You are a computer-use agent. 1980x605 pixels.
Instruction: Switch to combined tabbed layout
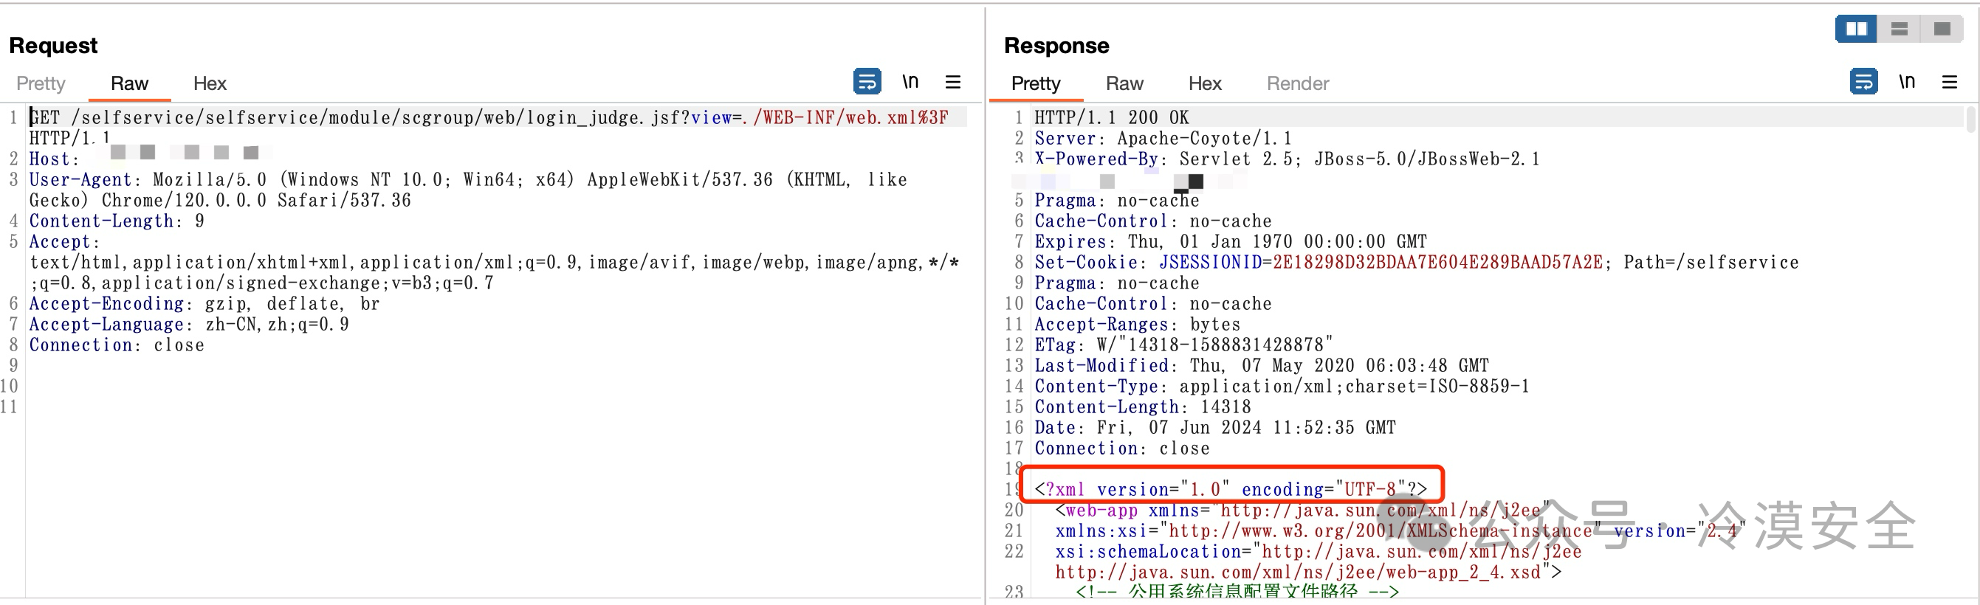[x=1942, y=30]
